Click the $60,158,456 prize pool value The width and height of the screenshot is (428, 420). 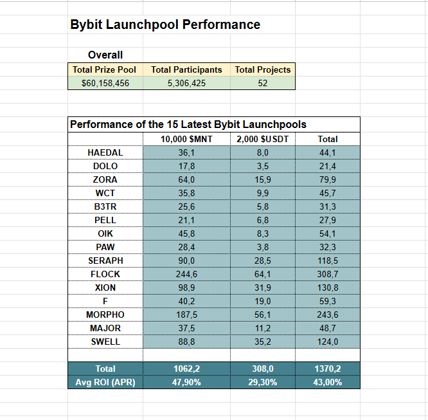tap(105, 83)
